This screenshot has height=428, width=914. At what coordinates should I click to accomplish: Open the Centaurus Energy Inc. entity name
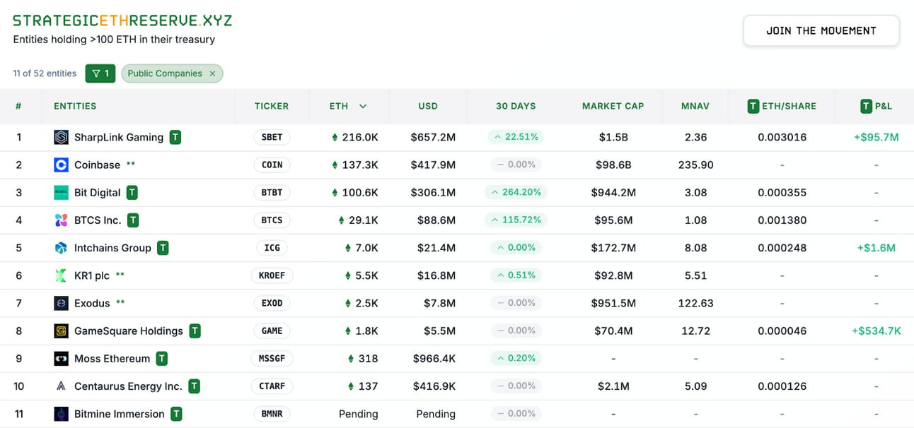tap(128, 386)
